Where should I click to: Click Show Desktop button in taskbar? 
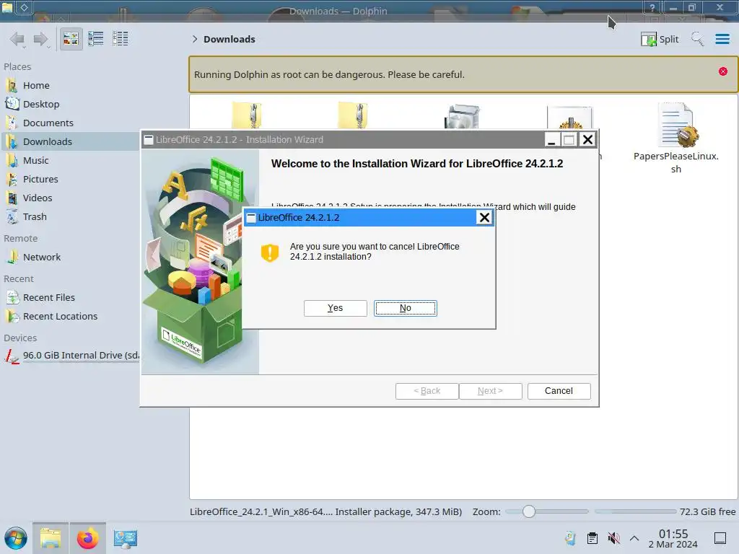pyautogui.click(x=720, y=538)
